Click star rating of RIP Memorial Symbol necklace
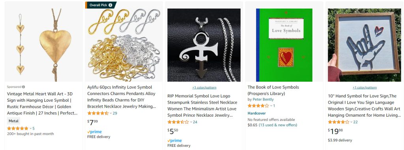Image resolution: width=404 pixels, height=150 pixels. pos(178,122)
